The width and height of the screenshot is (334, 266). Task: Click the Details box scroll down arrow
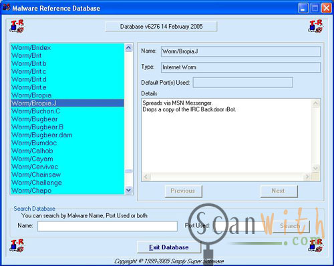click(x=315, y=168)
